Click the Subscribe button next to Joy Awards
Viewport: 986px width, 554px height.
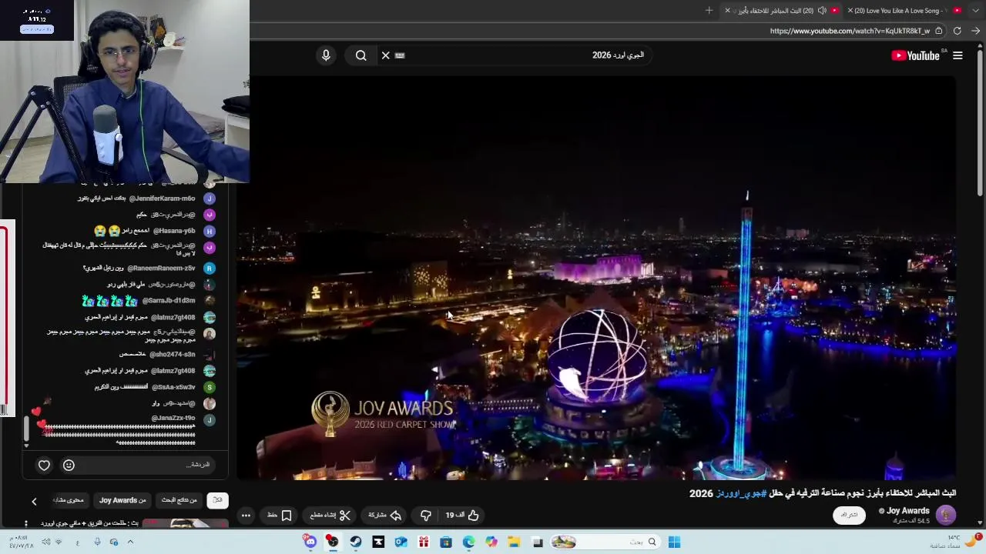tap(849, 515)
